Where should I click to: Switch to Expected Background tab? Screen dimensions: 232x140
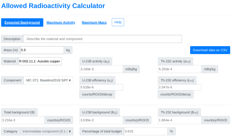pyautogui.click(x=22, y=22)
